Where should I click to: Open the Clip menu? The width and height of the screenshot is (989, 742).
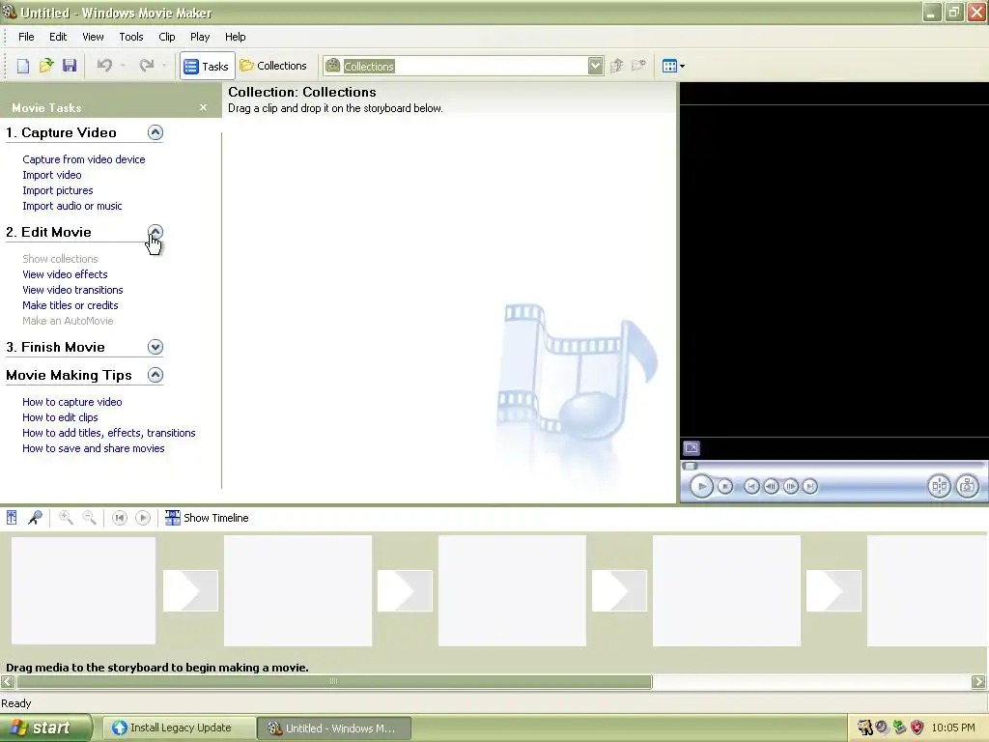(x=166, y=37)
